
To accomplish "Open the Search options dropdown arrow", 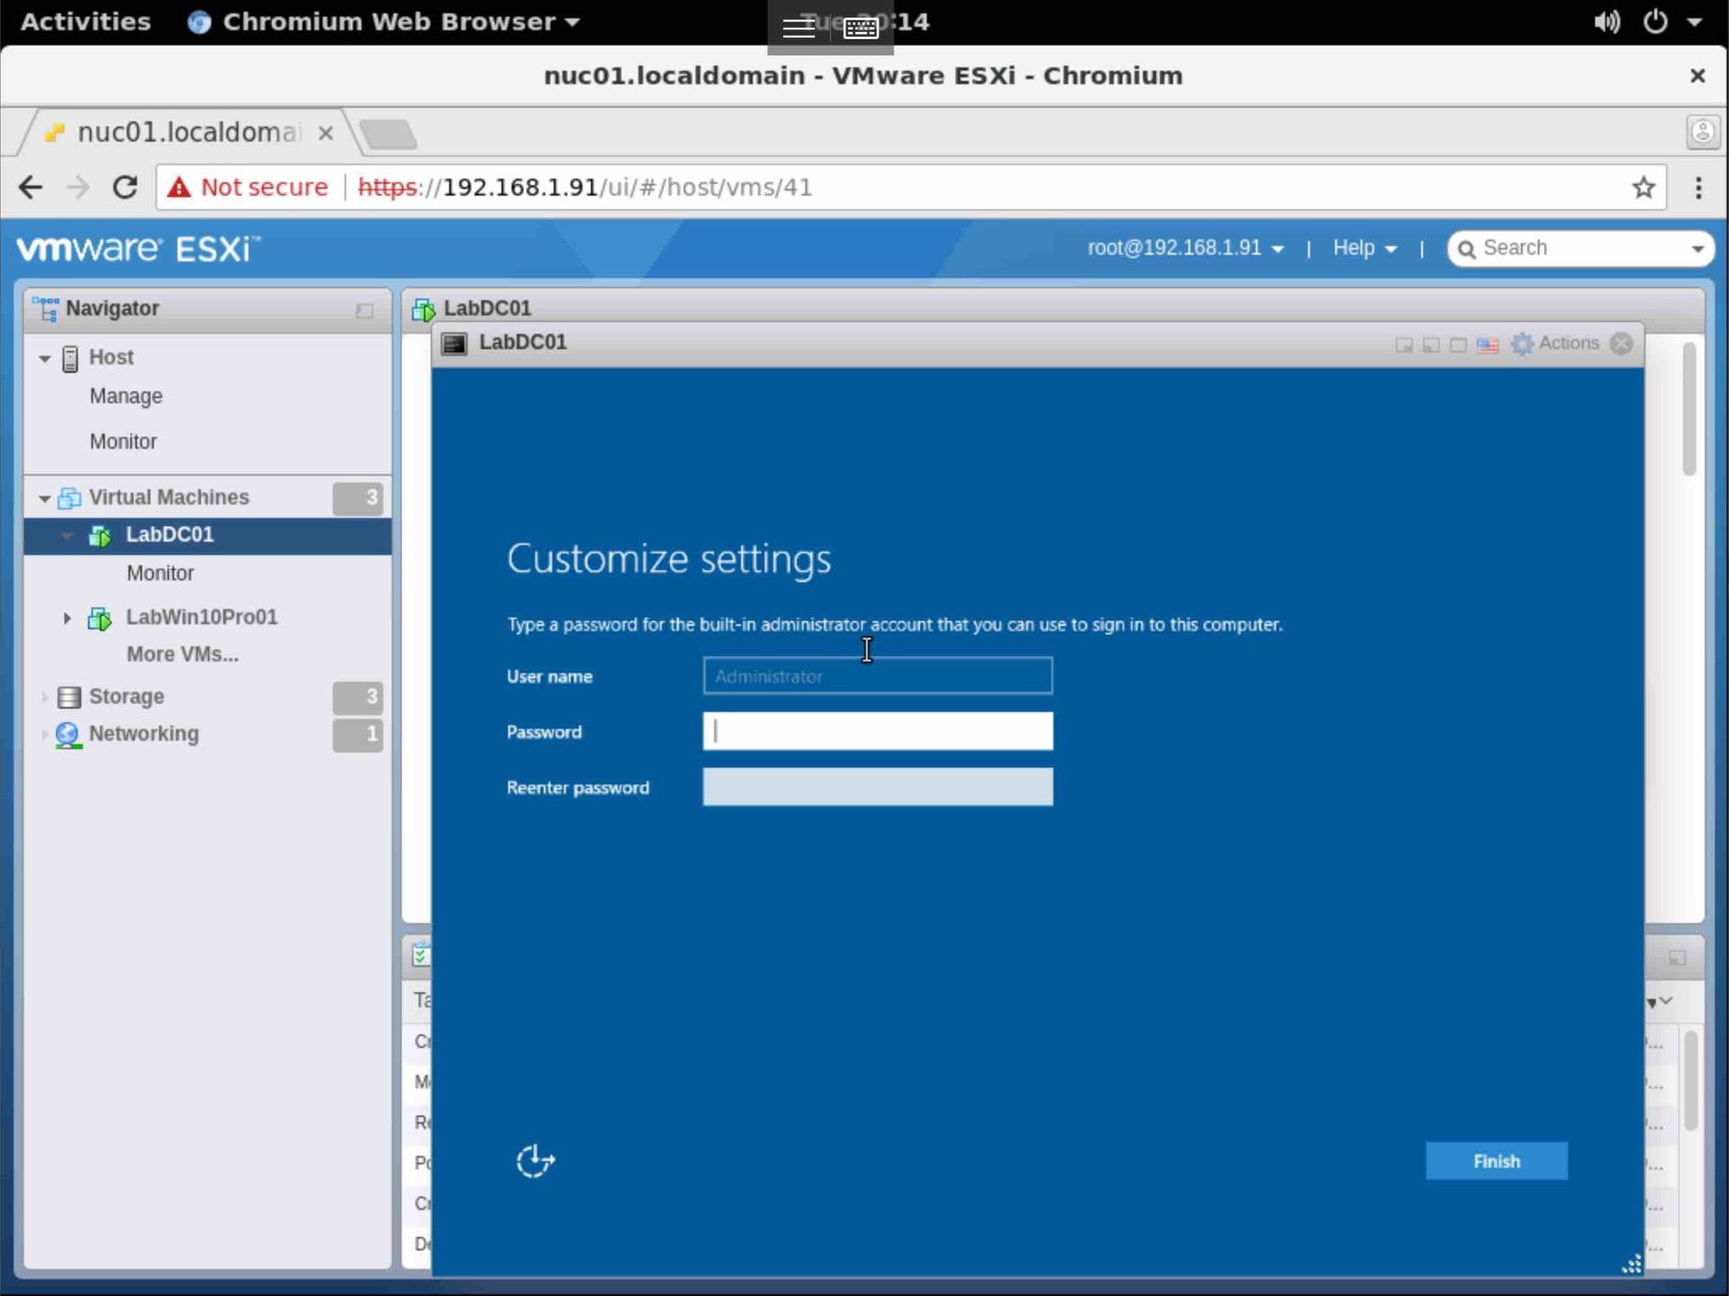I will tap(1697, 250).
